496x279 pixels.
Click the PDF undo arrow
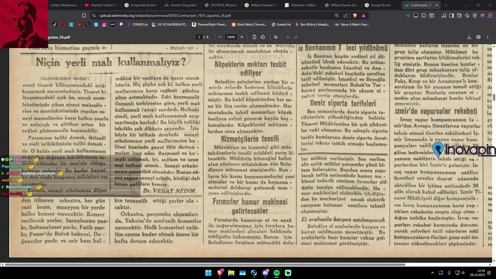click(x=288, y=37)
